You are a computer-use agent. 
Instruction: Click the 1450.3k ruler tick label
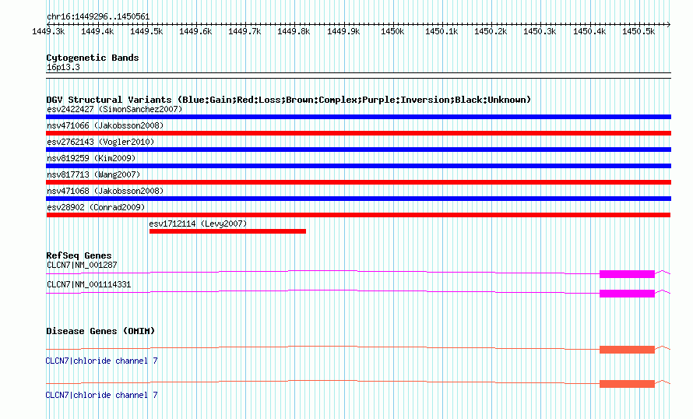click(540, 31)
